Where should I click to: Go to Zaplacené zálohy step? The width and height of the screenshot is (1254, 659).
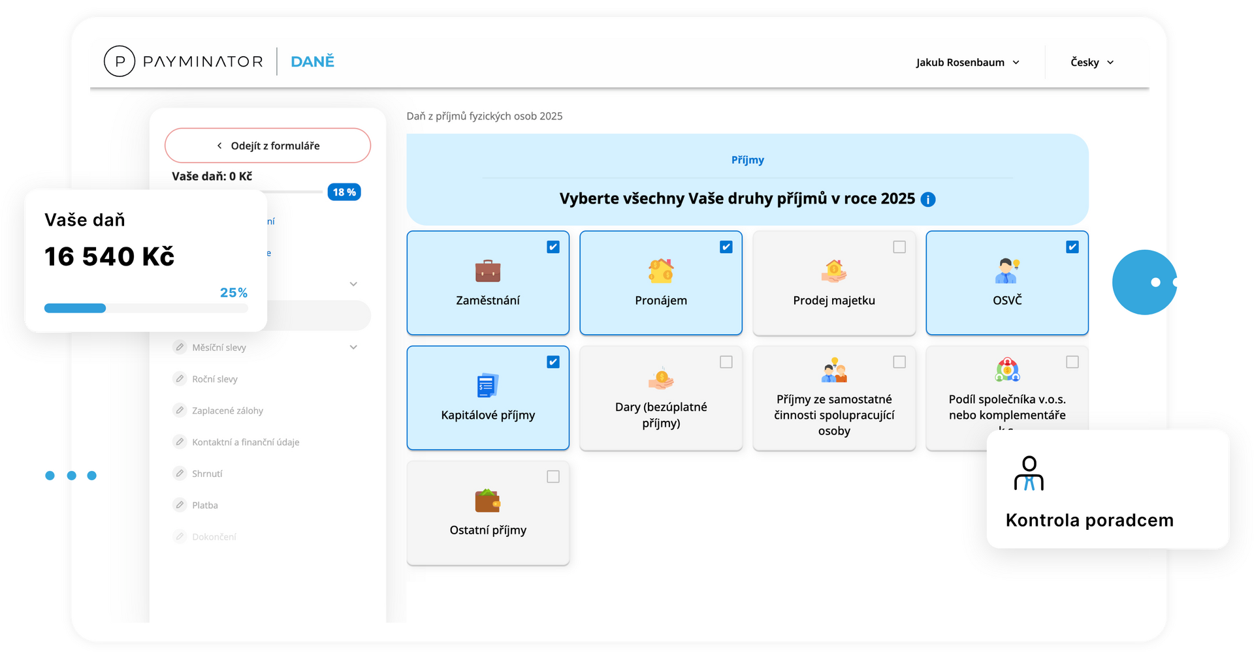tap(227, 410)
